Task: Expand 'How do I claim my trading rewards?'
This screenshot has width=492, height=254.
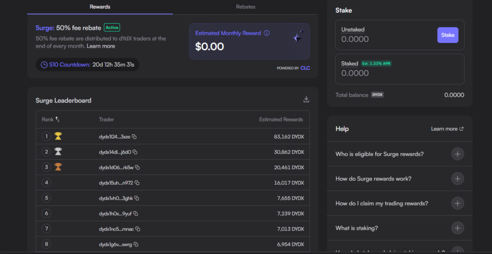Action: [x=457, y=203]
